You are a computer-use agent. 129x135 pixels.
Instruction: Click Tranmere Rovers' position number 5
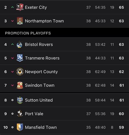click(5, 58)
